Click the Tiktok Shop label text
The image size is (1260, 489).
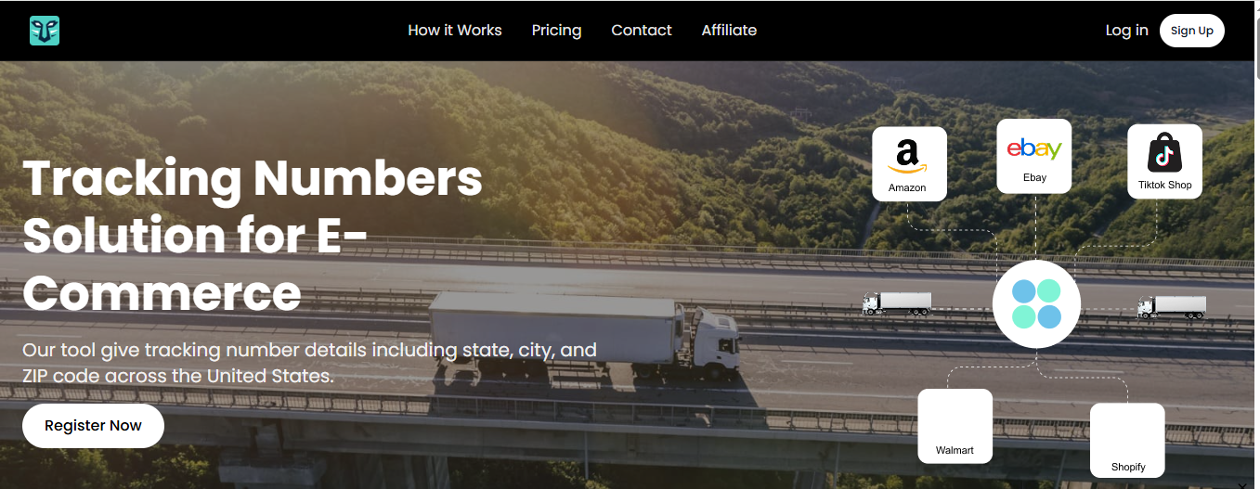pyautogui.click(x=1164, y=185)
